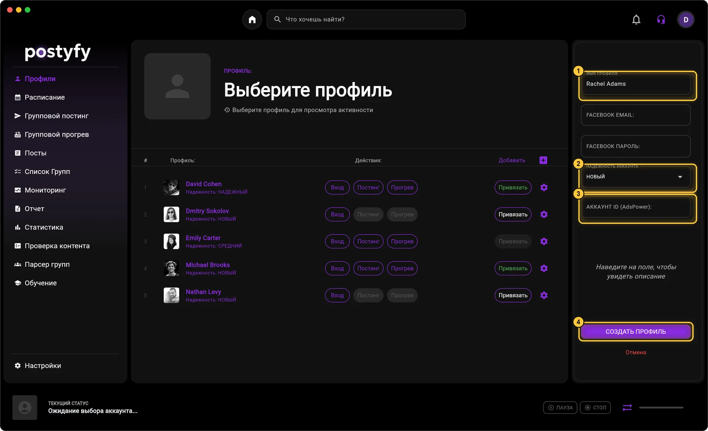Open settings gear for Nathan Levy

click(544, 295)
